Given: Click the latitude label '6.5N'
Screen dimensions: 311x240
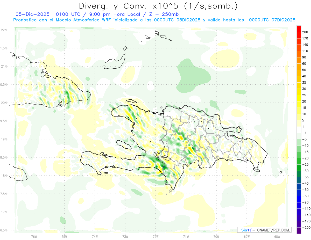Looking at the screenshot, I should [4, 230].
